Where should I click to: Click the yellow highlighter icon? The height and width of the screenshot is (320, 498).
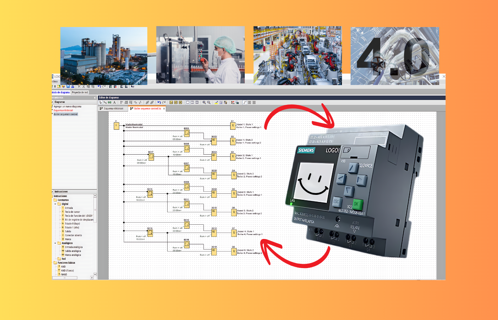click(x=216, y=102)
